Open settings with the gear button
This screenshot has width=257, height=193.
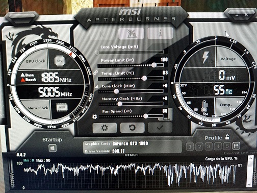pyautogui.click(x=105, y=128)
